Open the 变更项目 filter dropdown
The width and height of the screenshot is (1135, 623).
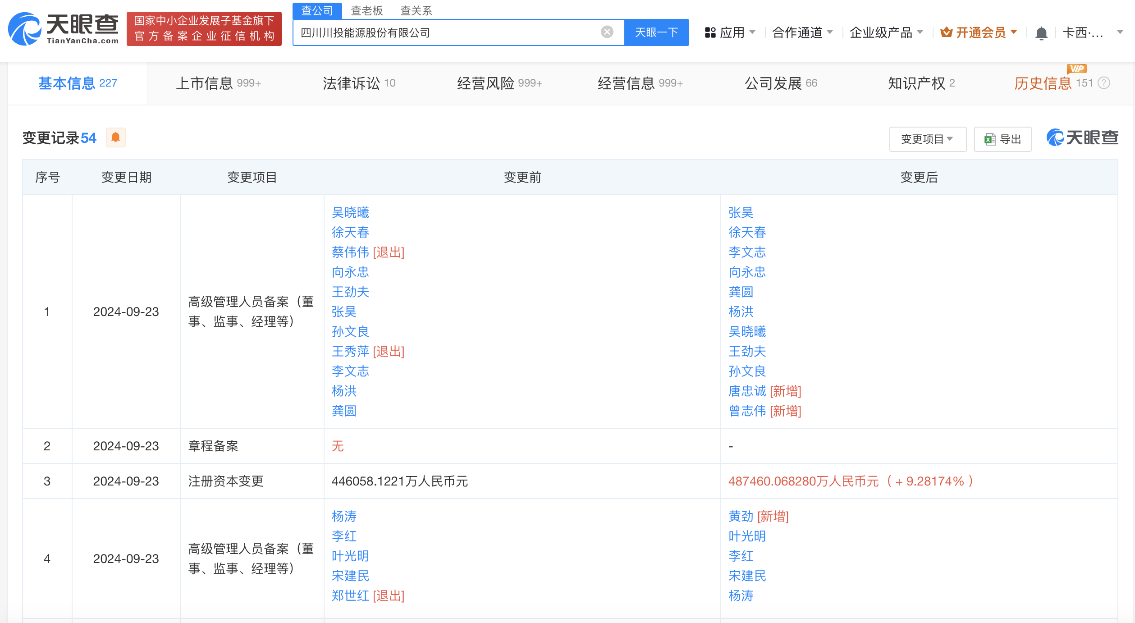click(928, 139)
